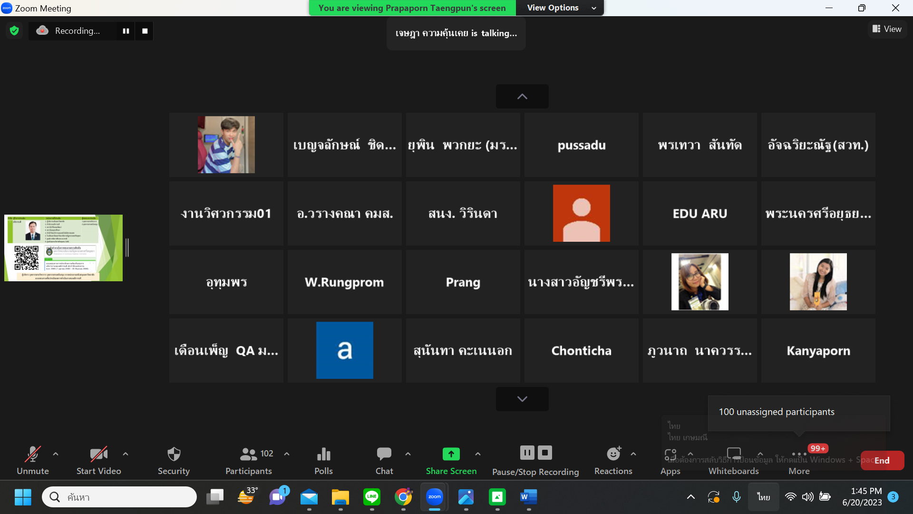Show next page of participants with the down chevron

[522, 399]
